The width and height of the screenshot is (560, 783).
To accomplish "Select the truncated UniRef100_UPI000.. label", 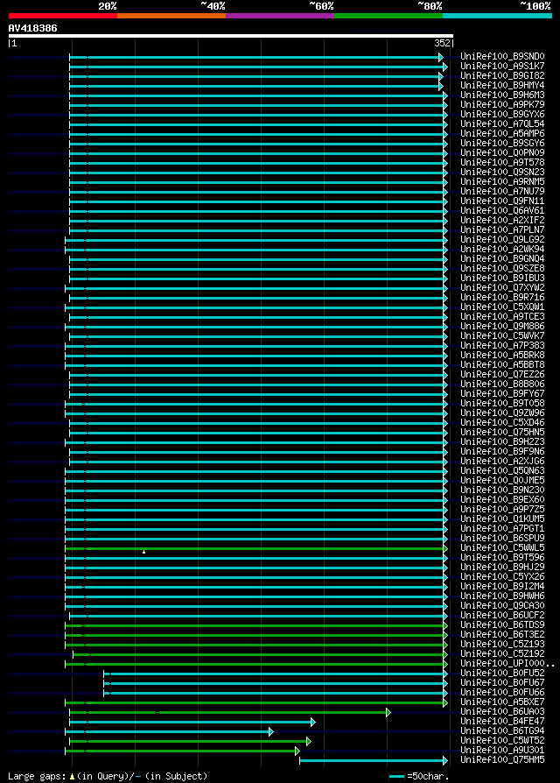I will [507, 663].
